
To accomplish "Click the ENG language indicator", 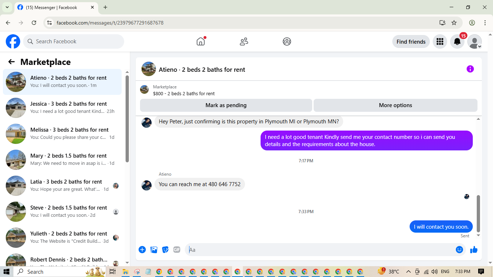I will click(445, 272).
